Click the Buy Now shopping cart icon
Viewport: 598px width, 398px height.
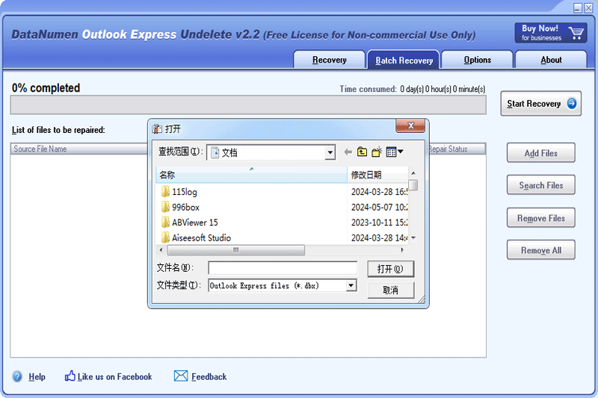click(x=576, y=33)
